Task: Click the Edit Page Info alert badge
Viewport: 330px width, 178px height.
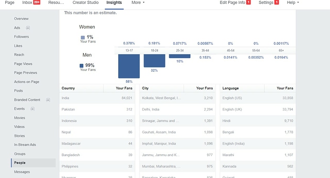Action: 249,2
